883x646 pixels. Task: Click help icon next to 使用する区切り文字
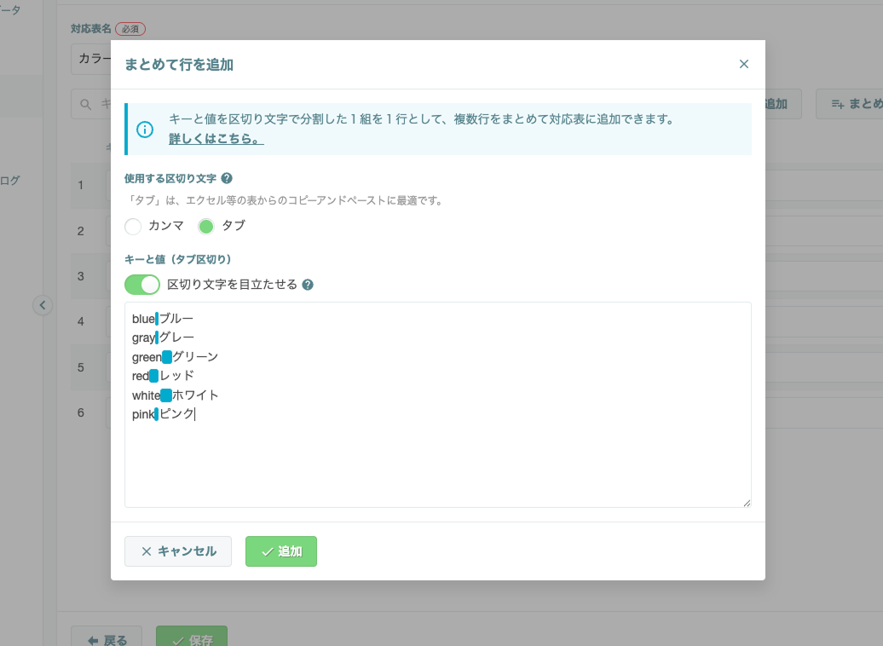pos(227,178)
